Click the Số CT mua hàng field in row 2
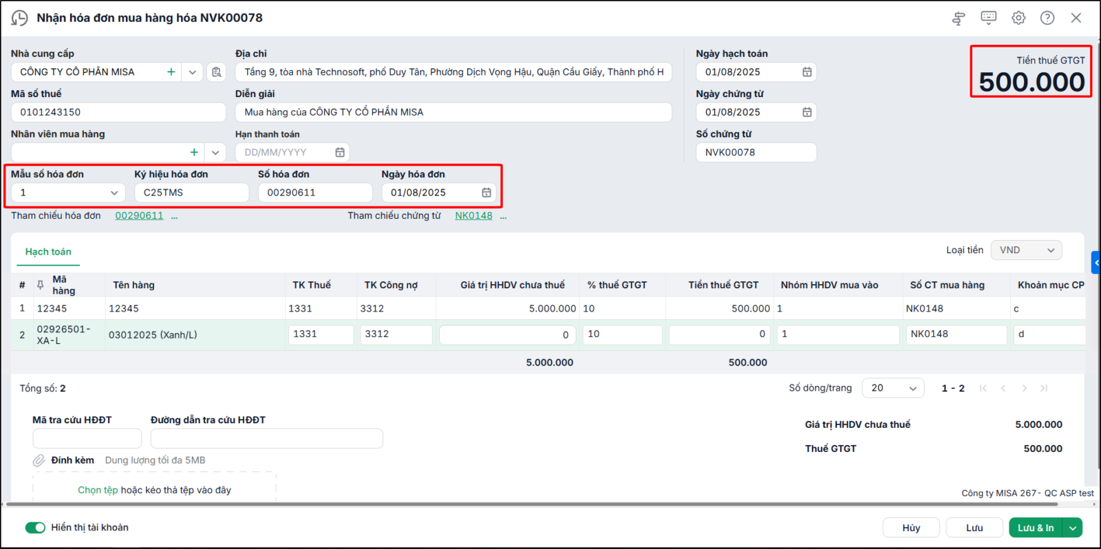This screenshot has height=549, width=1101. 956,335
